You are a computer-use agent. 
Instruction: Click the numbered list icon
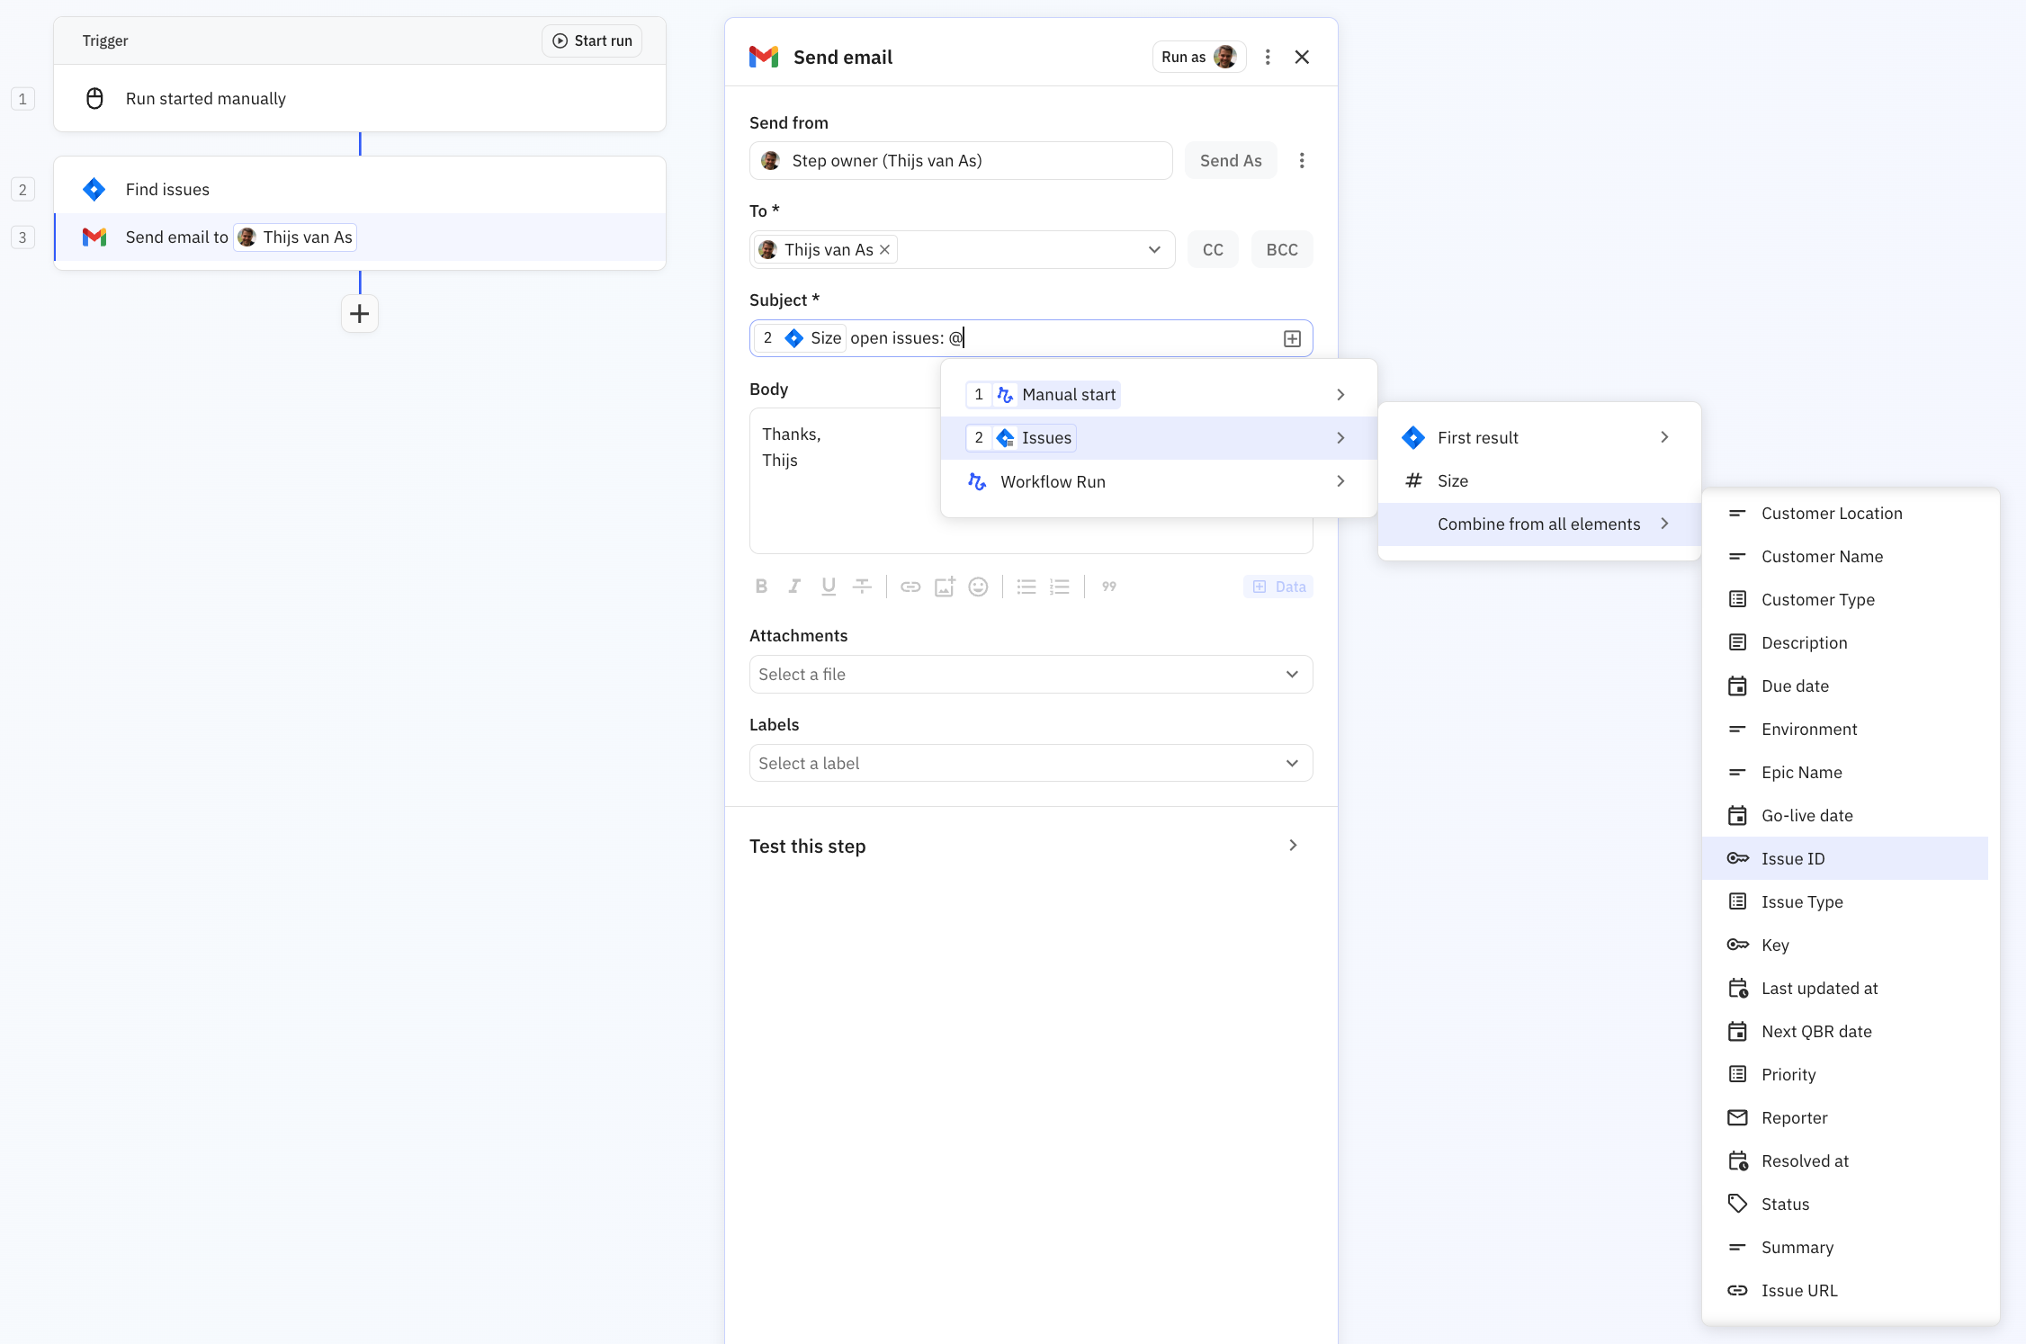click(x=1060, y=586)
